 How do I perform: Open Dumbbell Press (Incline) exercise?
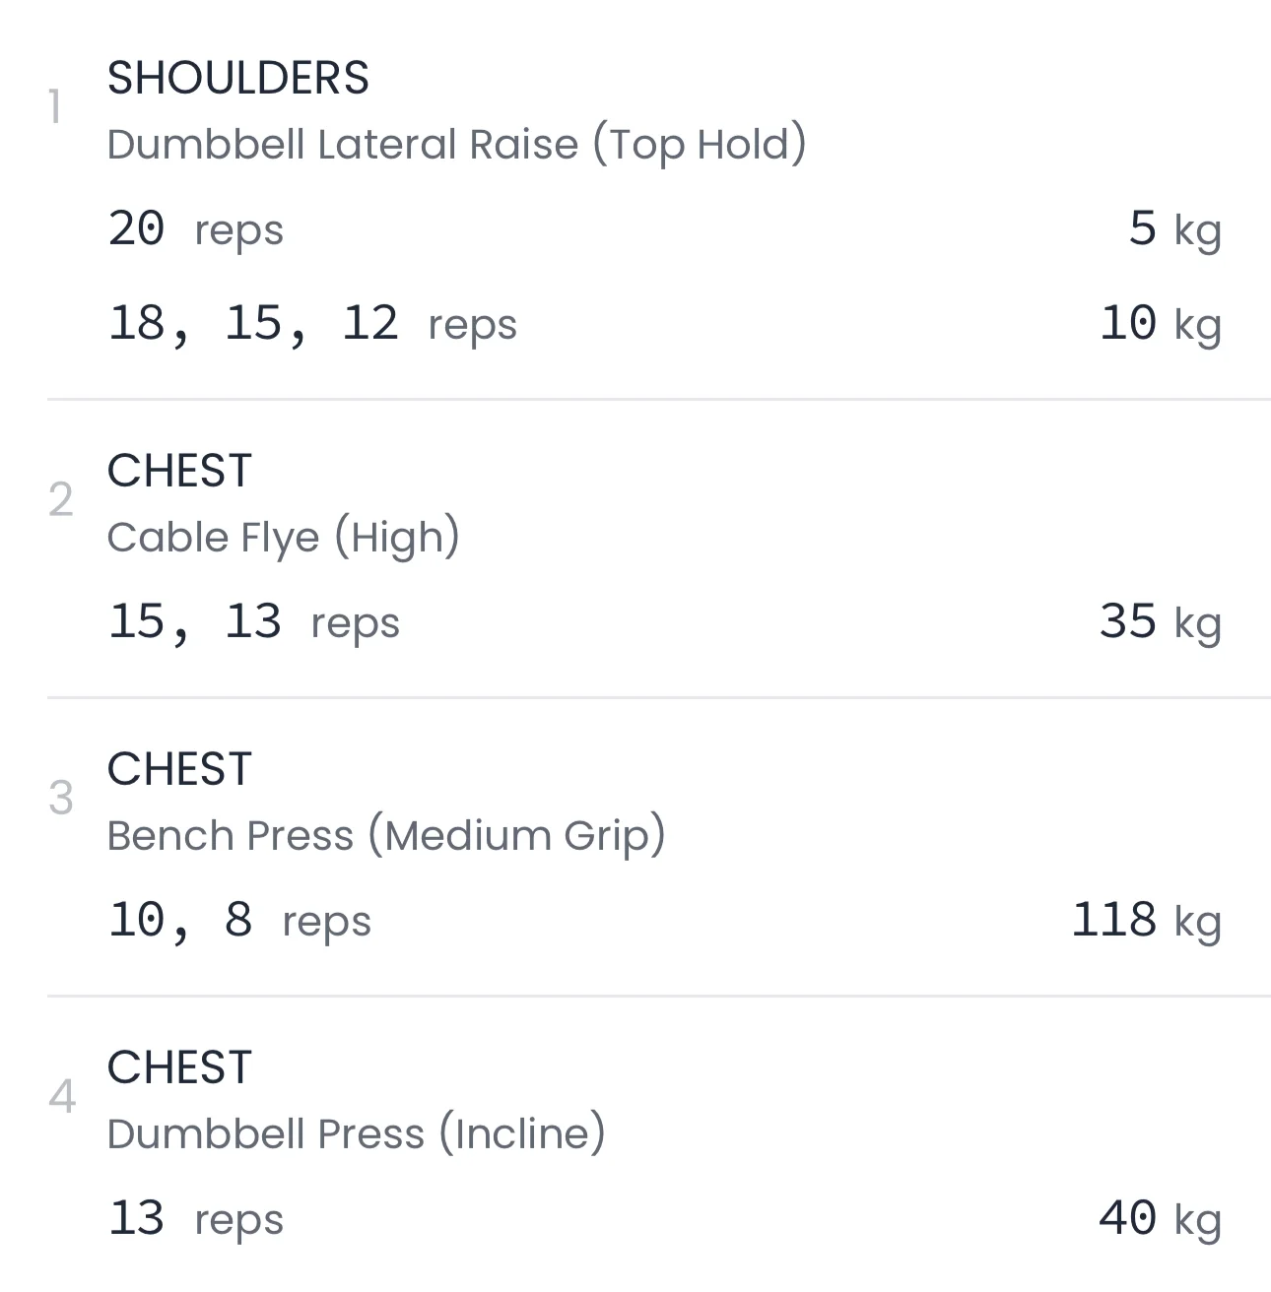click(x=356, y=1134)
